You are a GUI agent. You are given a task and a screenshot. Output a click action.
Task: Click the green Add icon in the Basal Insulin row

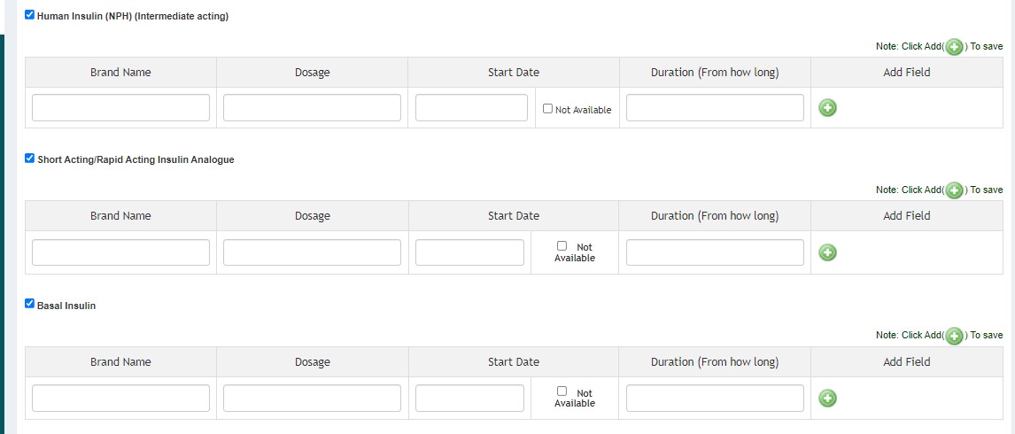(x=827, y=399)
